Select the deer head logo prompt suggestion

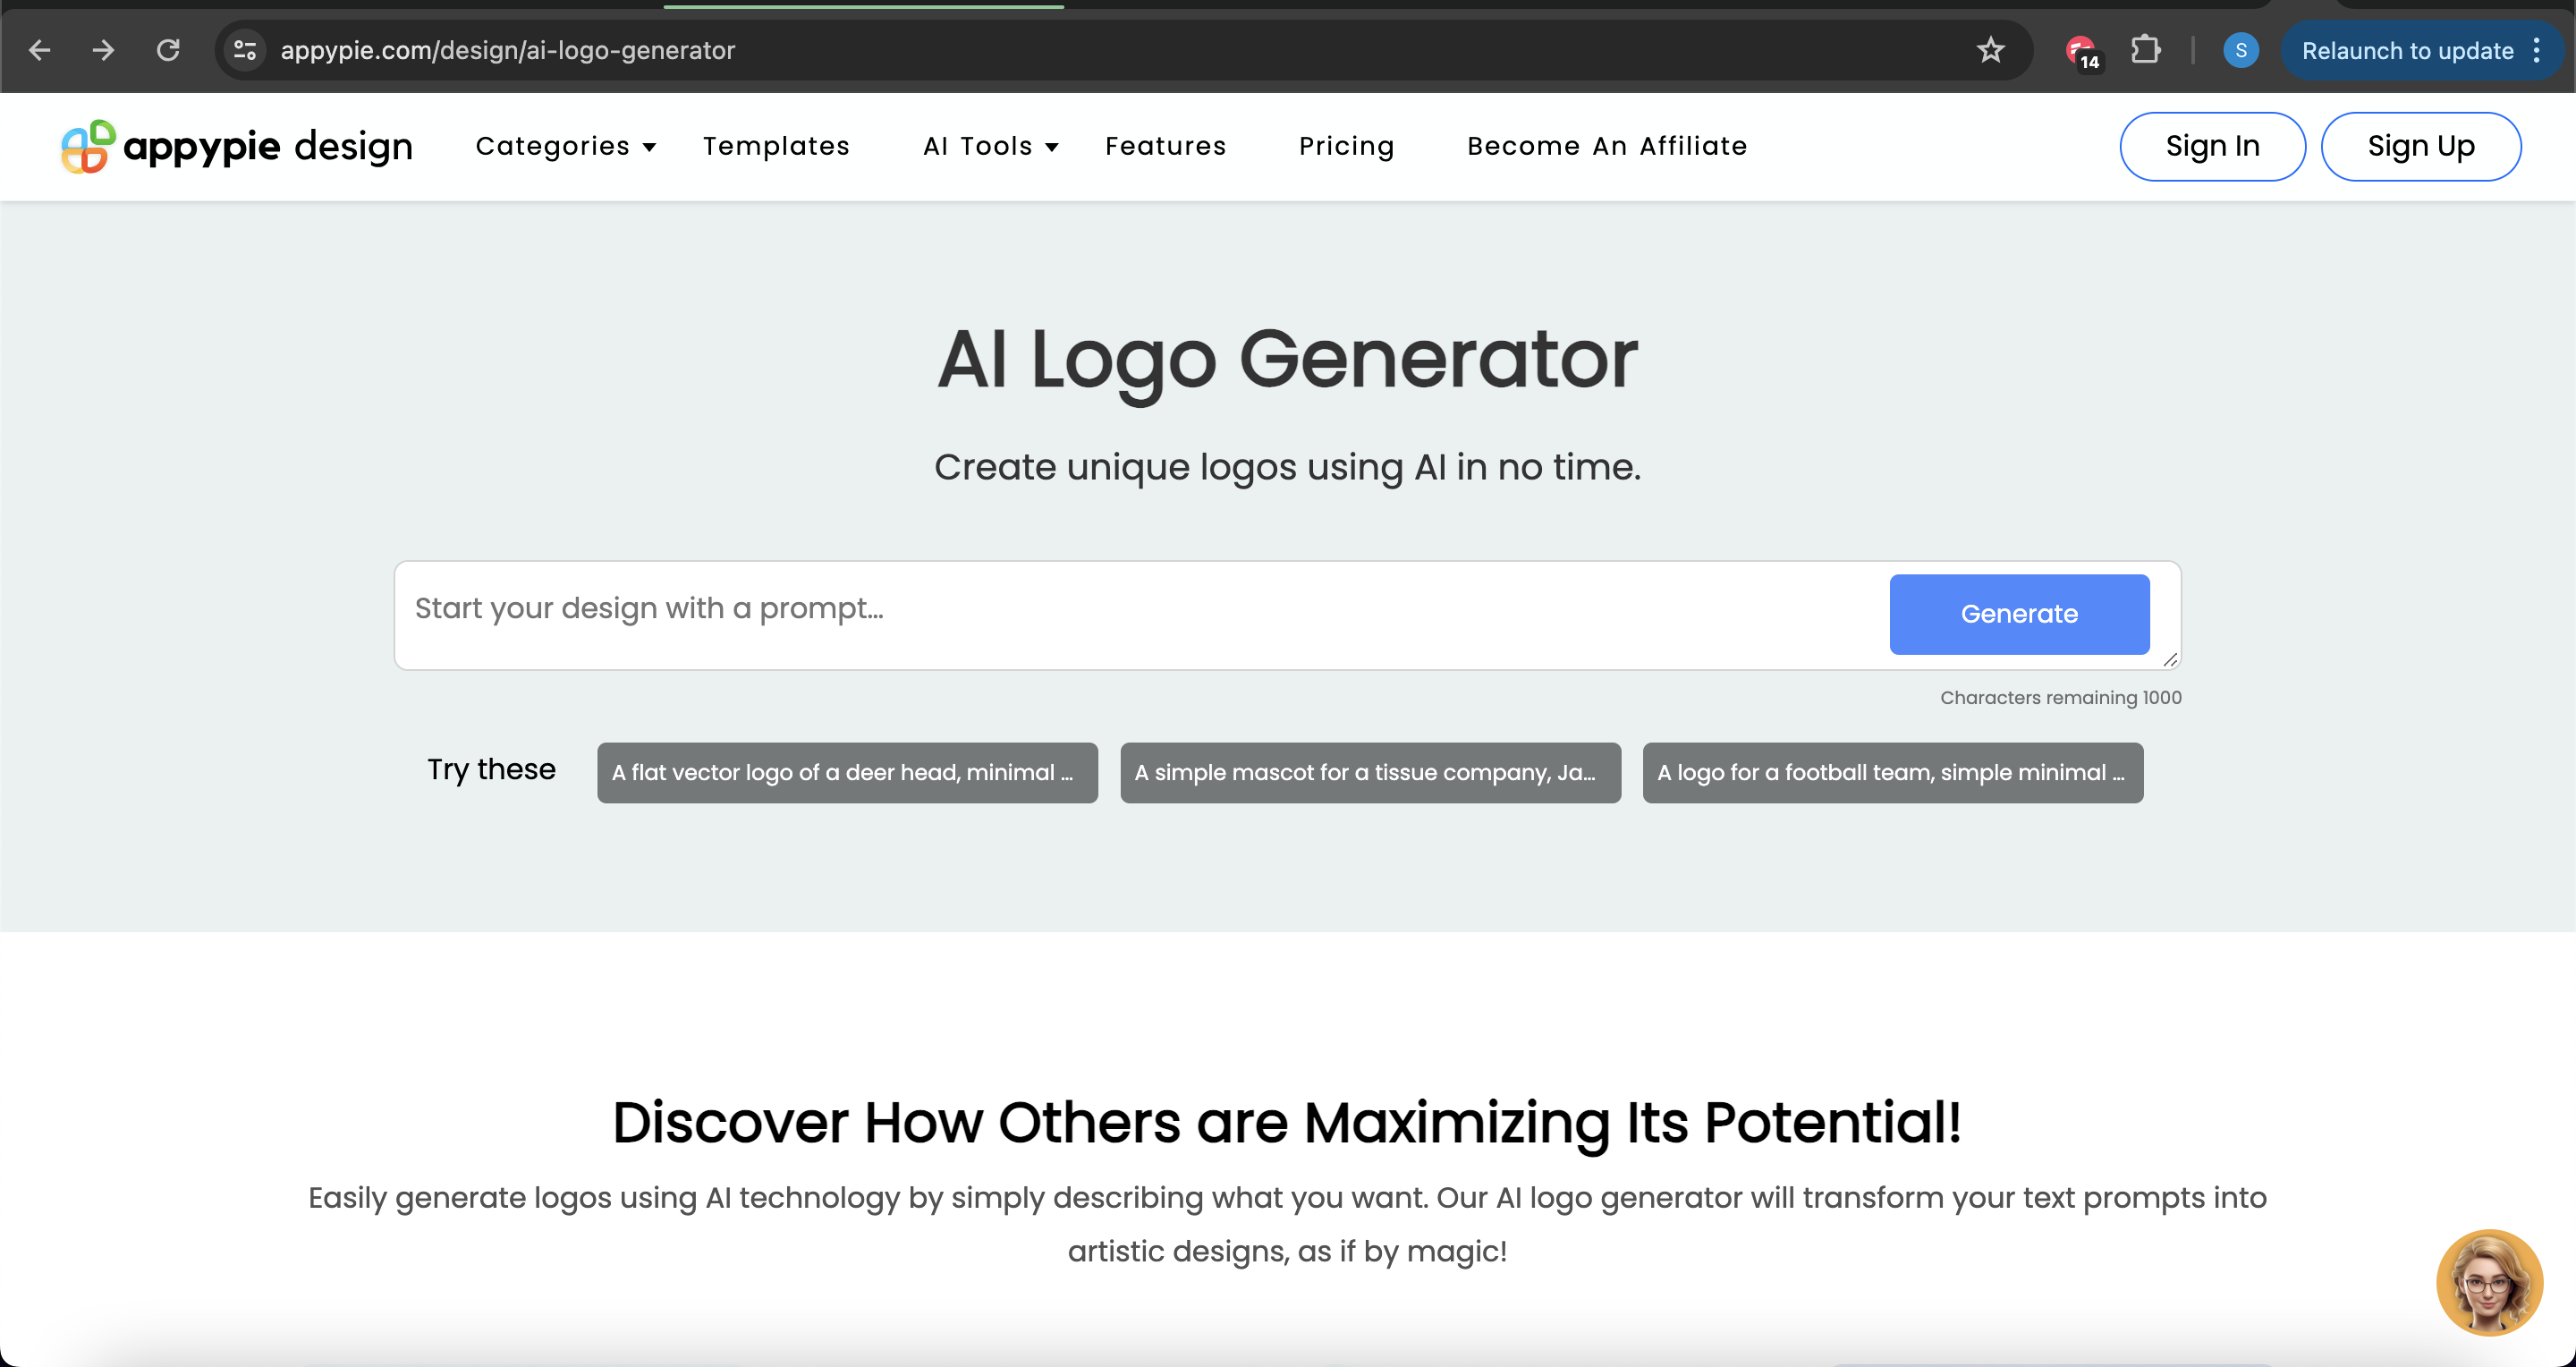pyautogui.click(x=847, y=772)
